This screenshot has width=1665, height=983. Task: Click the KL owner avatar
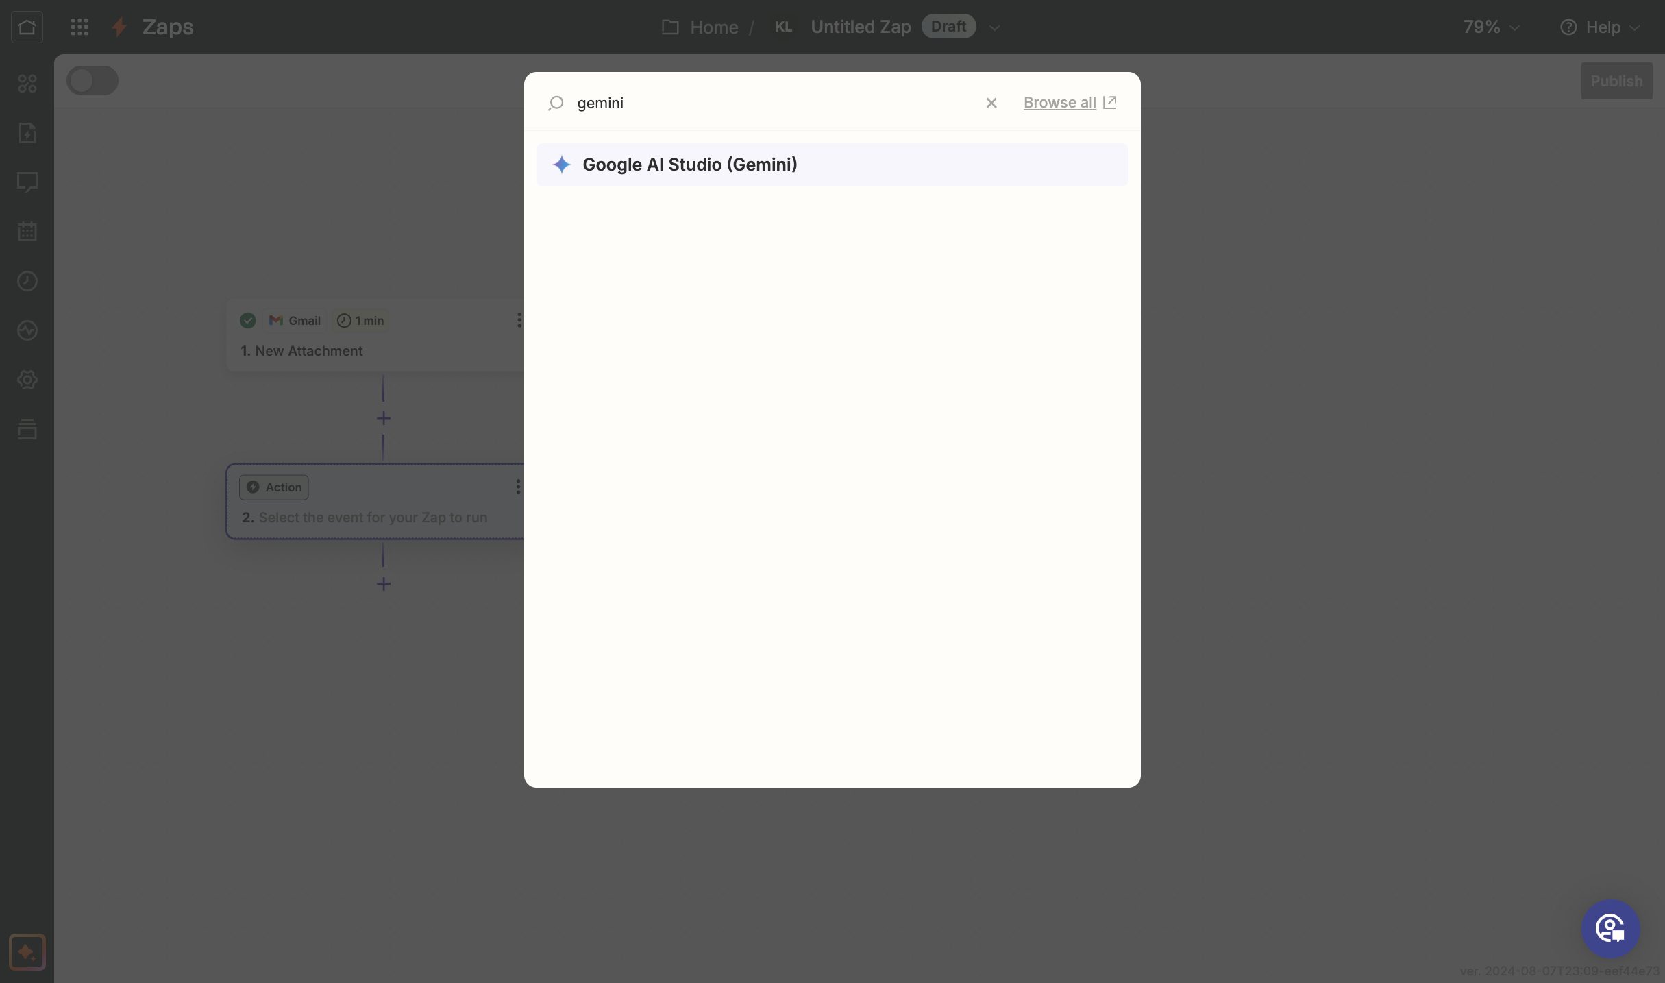tap(783, 27)
